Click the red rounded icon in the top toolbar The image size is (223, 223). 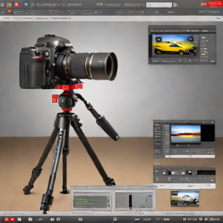[x=17, y=4]
